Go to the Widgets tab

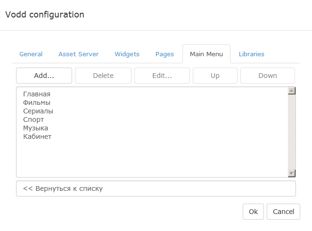click(x=127, y=54)
